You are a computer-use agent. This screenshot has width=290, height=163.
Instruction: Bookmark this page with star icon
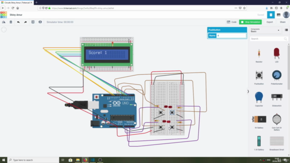[x=244, y=8]
